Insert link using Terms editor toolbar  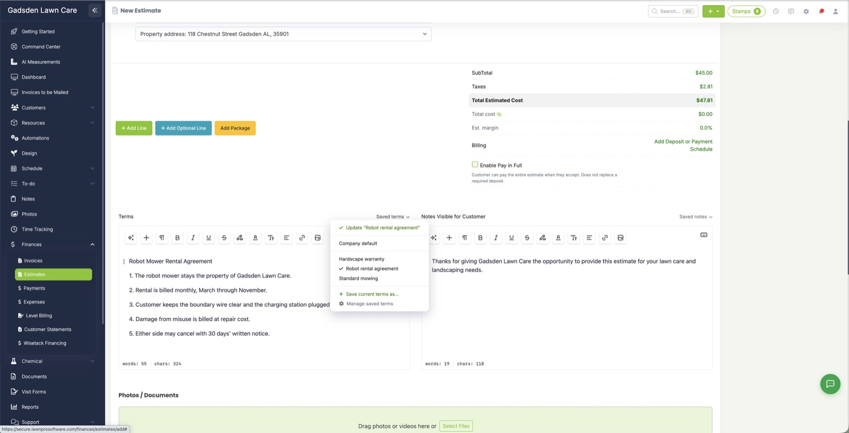click(x=302, y=238)
